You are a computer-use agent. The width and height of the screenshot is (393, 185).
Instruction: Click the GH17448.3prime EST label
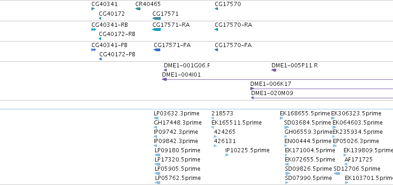click(177, 123)
